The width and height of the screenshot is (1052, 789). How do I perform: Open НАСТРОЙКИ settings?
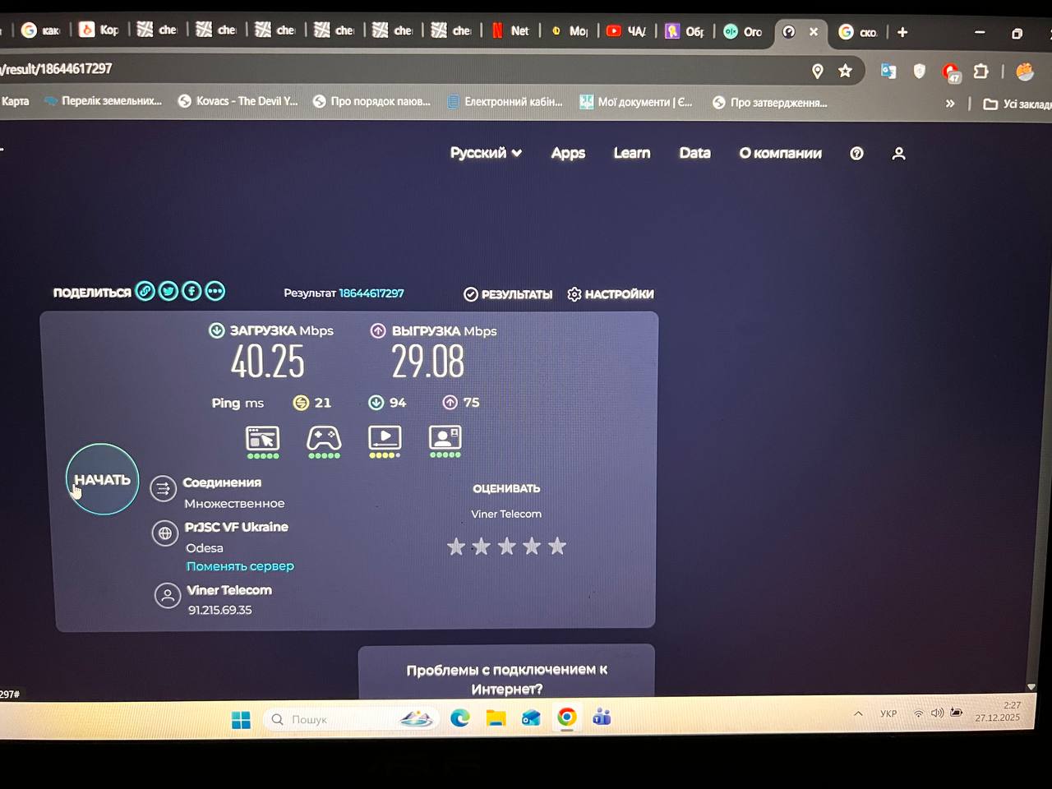611,294
